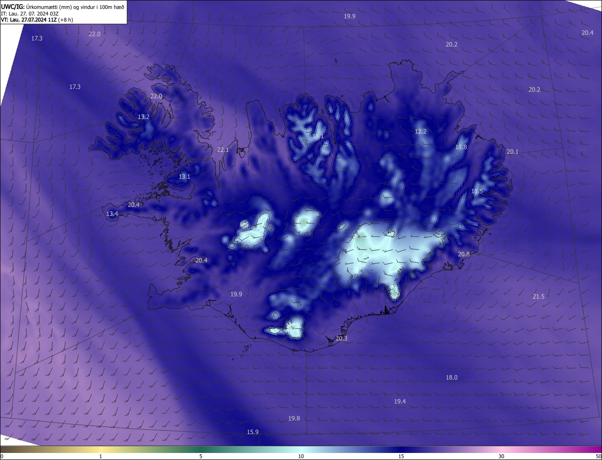
Task: Click the color scale tick labeled 1
Action: tap(101, 456)
